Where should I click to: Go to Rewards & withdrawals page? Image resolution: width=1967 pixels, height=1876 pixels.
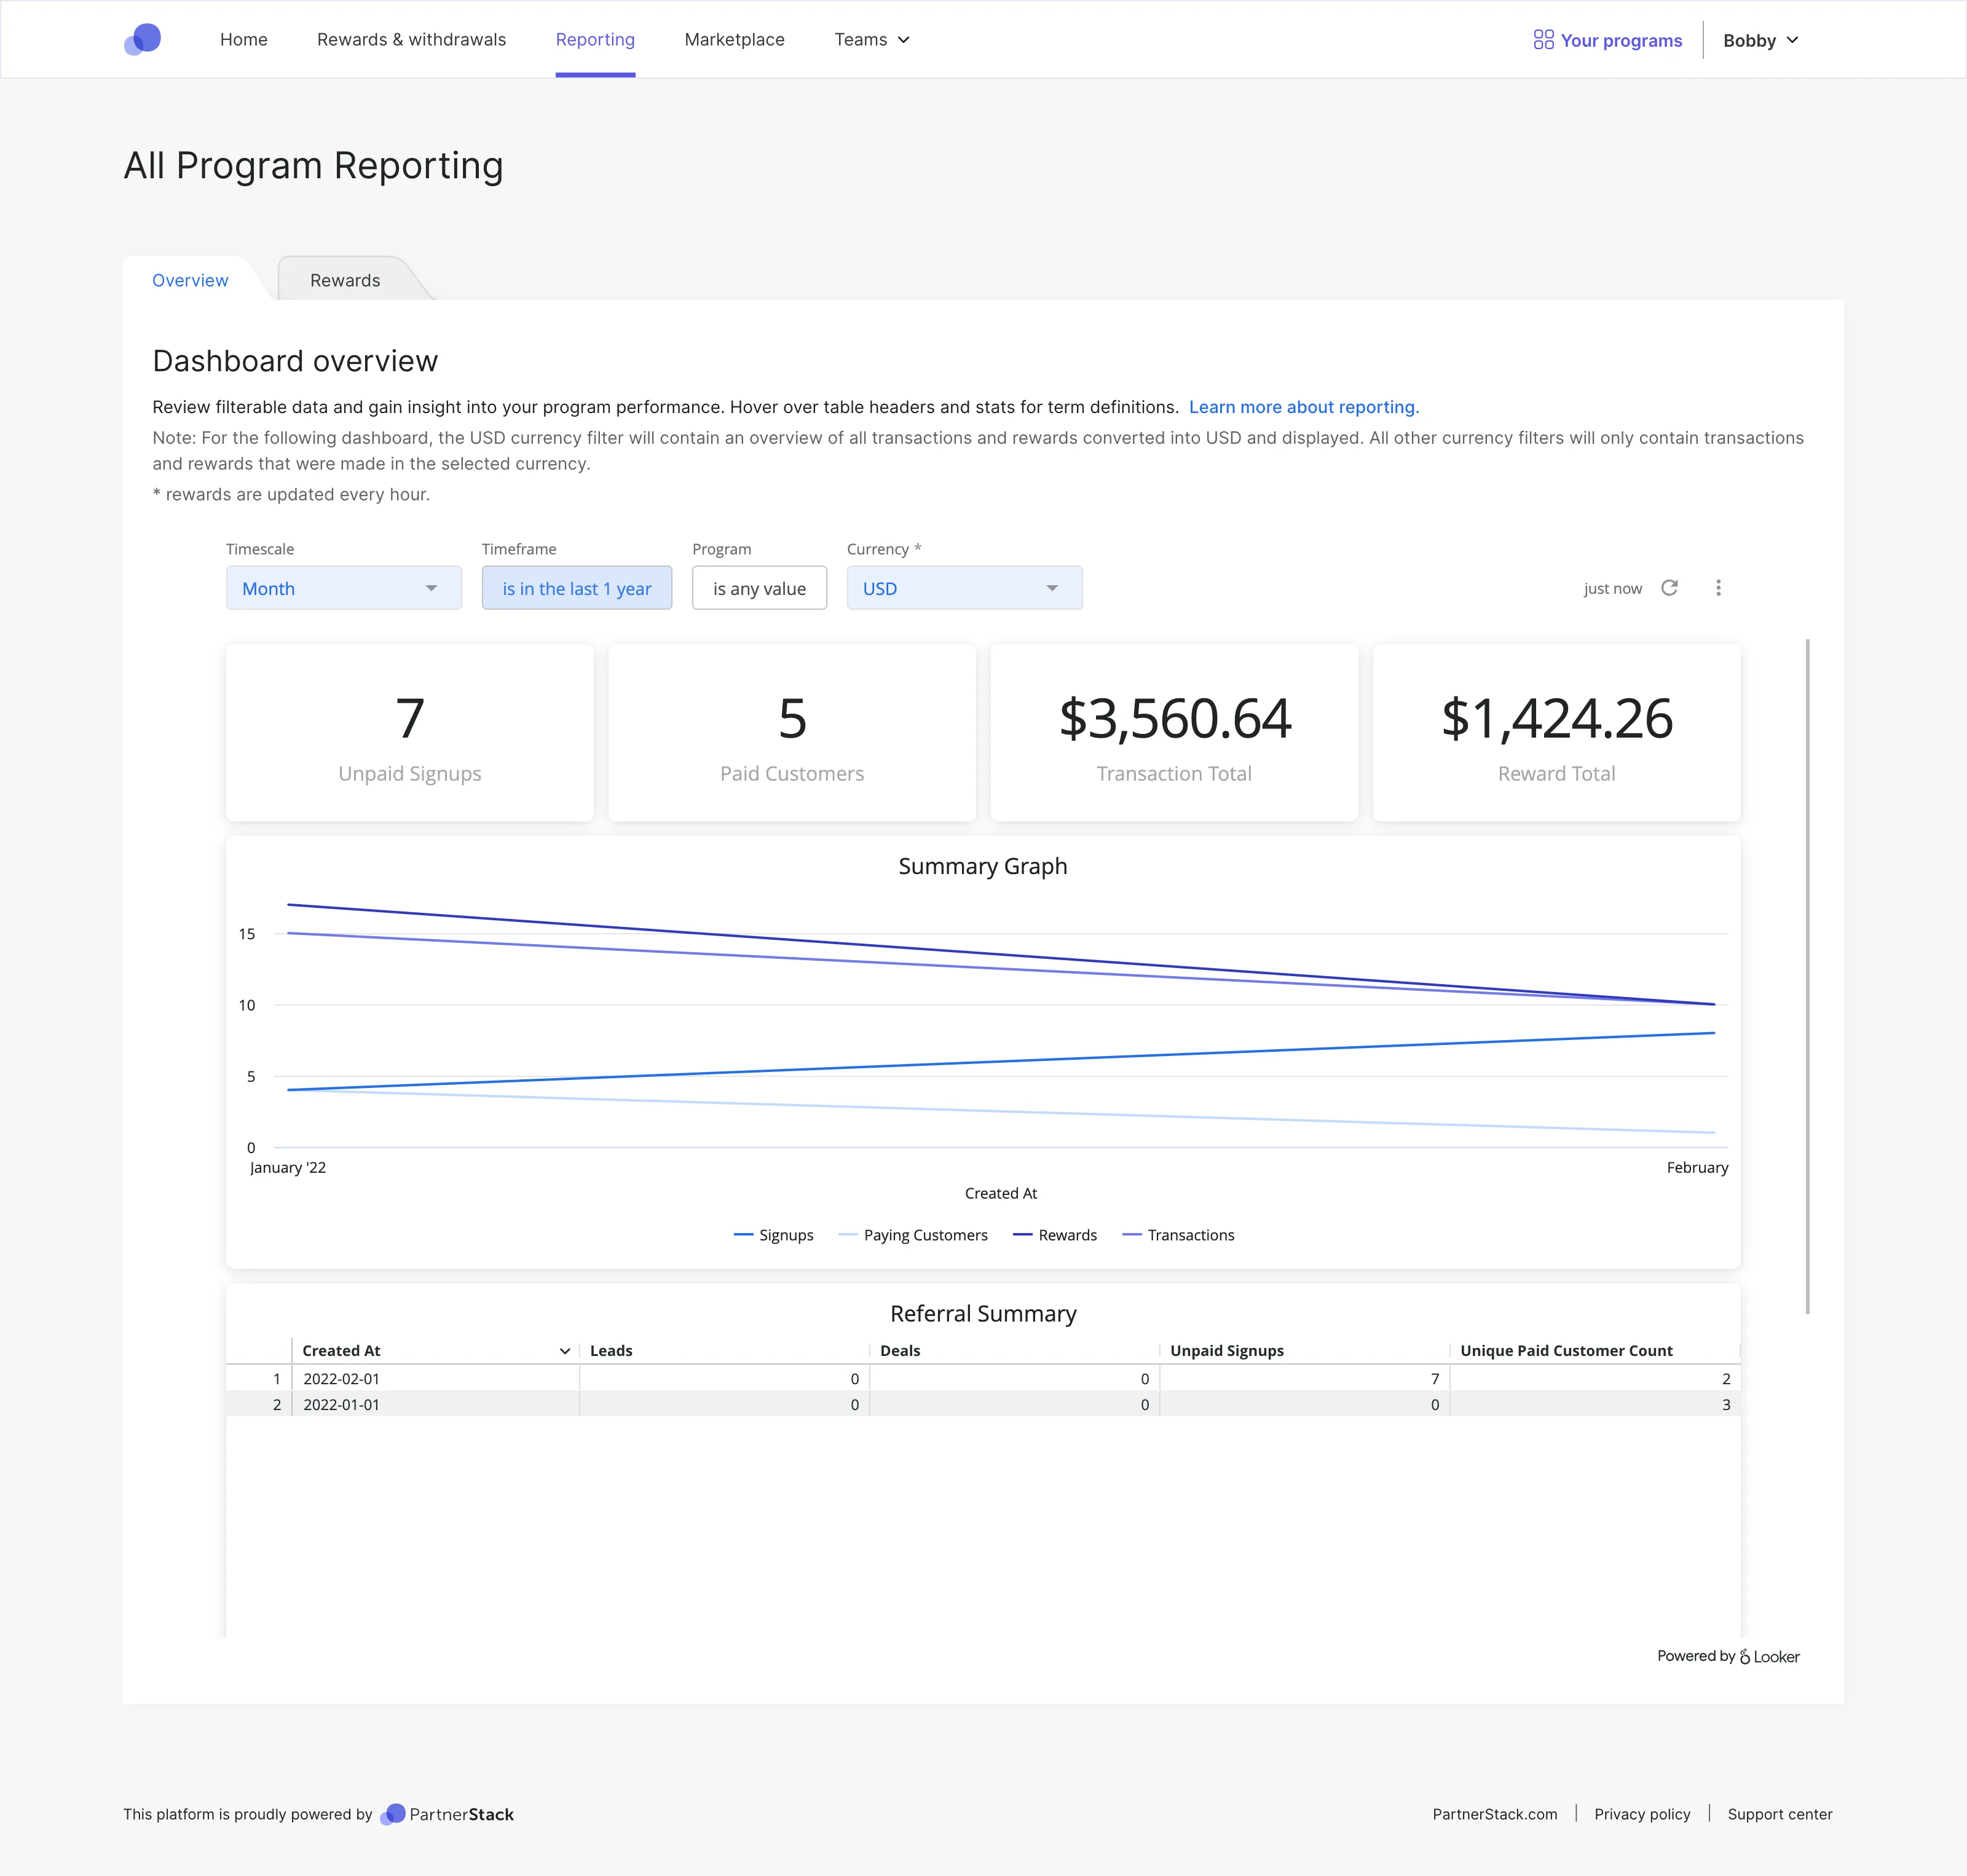click(411, 40)
